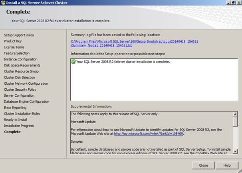242x173 pixels.
Task: Select the Ready to Install step
Action: click(x=16, y=120)
